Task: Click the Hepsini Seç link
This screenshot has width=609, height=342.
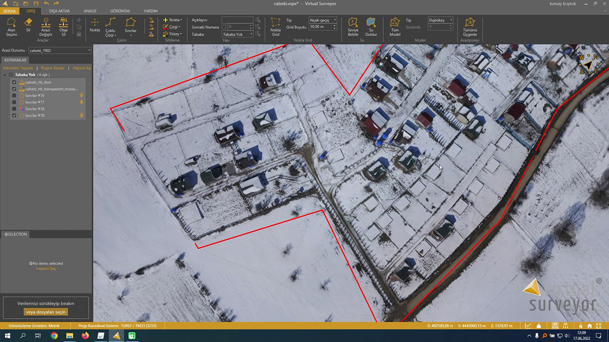Action: tap(46, 269)
